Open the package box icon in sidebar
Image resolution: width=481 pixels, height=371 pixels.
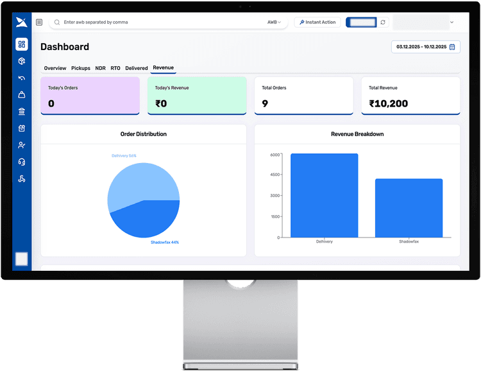(22, 61)
